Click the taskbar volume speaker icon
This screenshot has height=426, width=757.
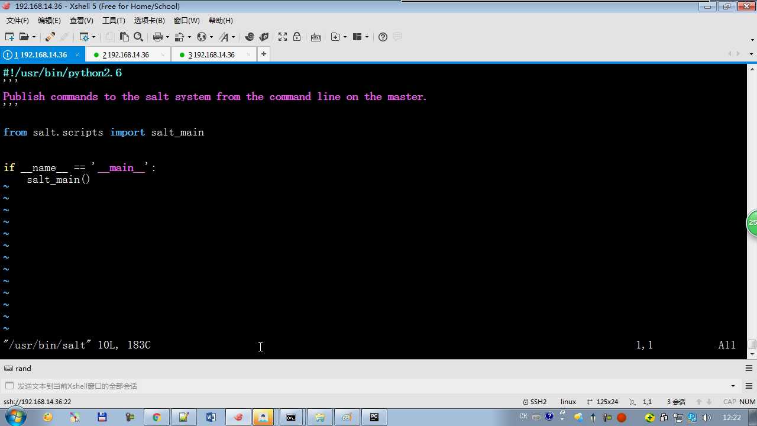coord(706,418)
